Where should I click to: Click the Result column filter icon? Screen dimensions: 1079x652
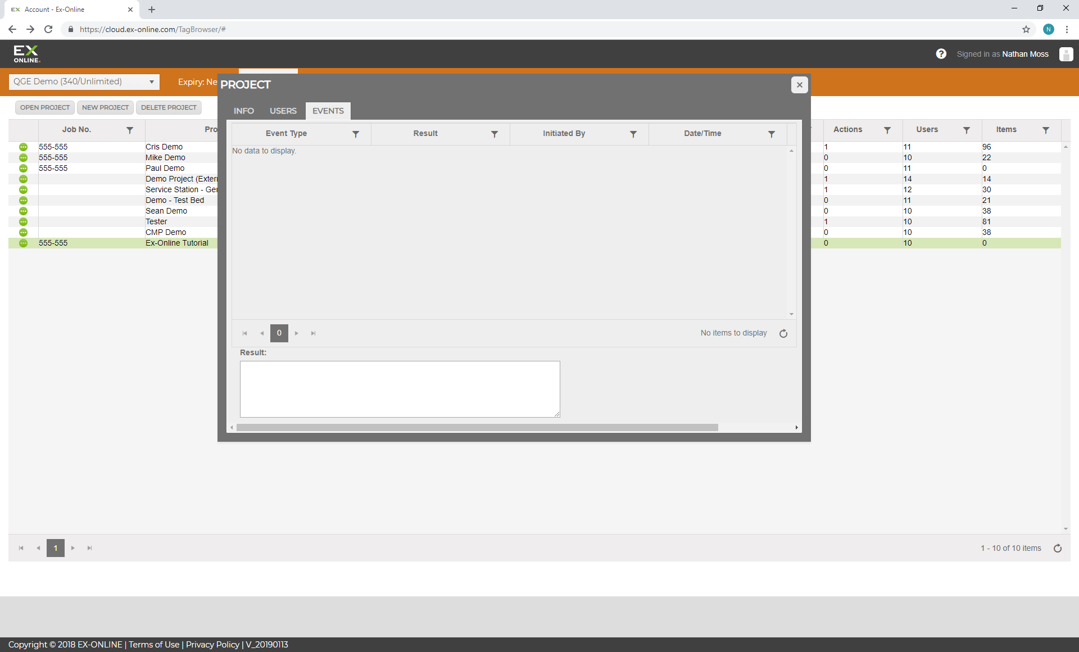494,134
